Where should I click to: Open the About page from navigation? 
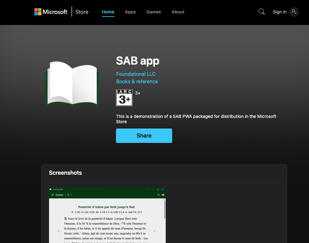178,12
